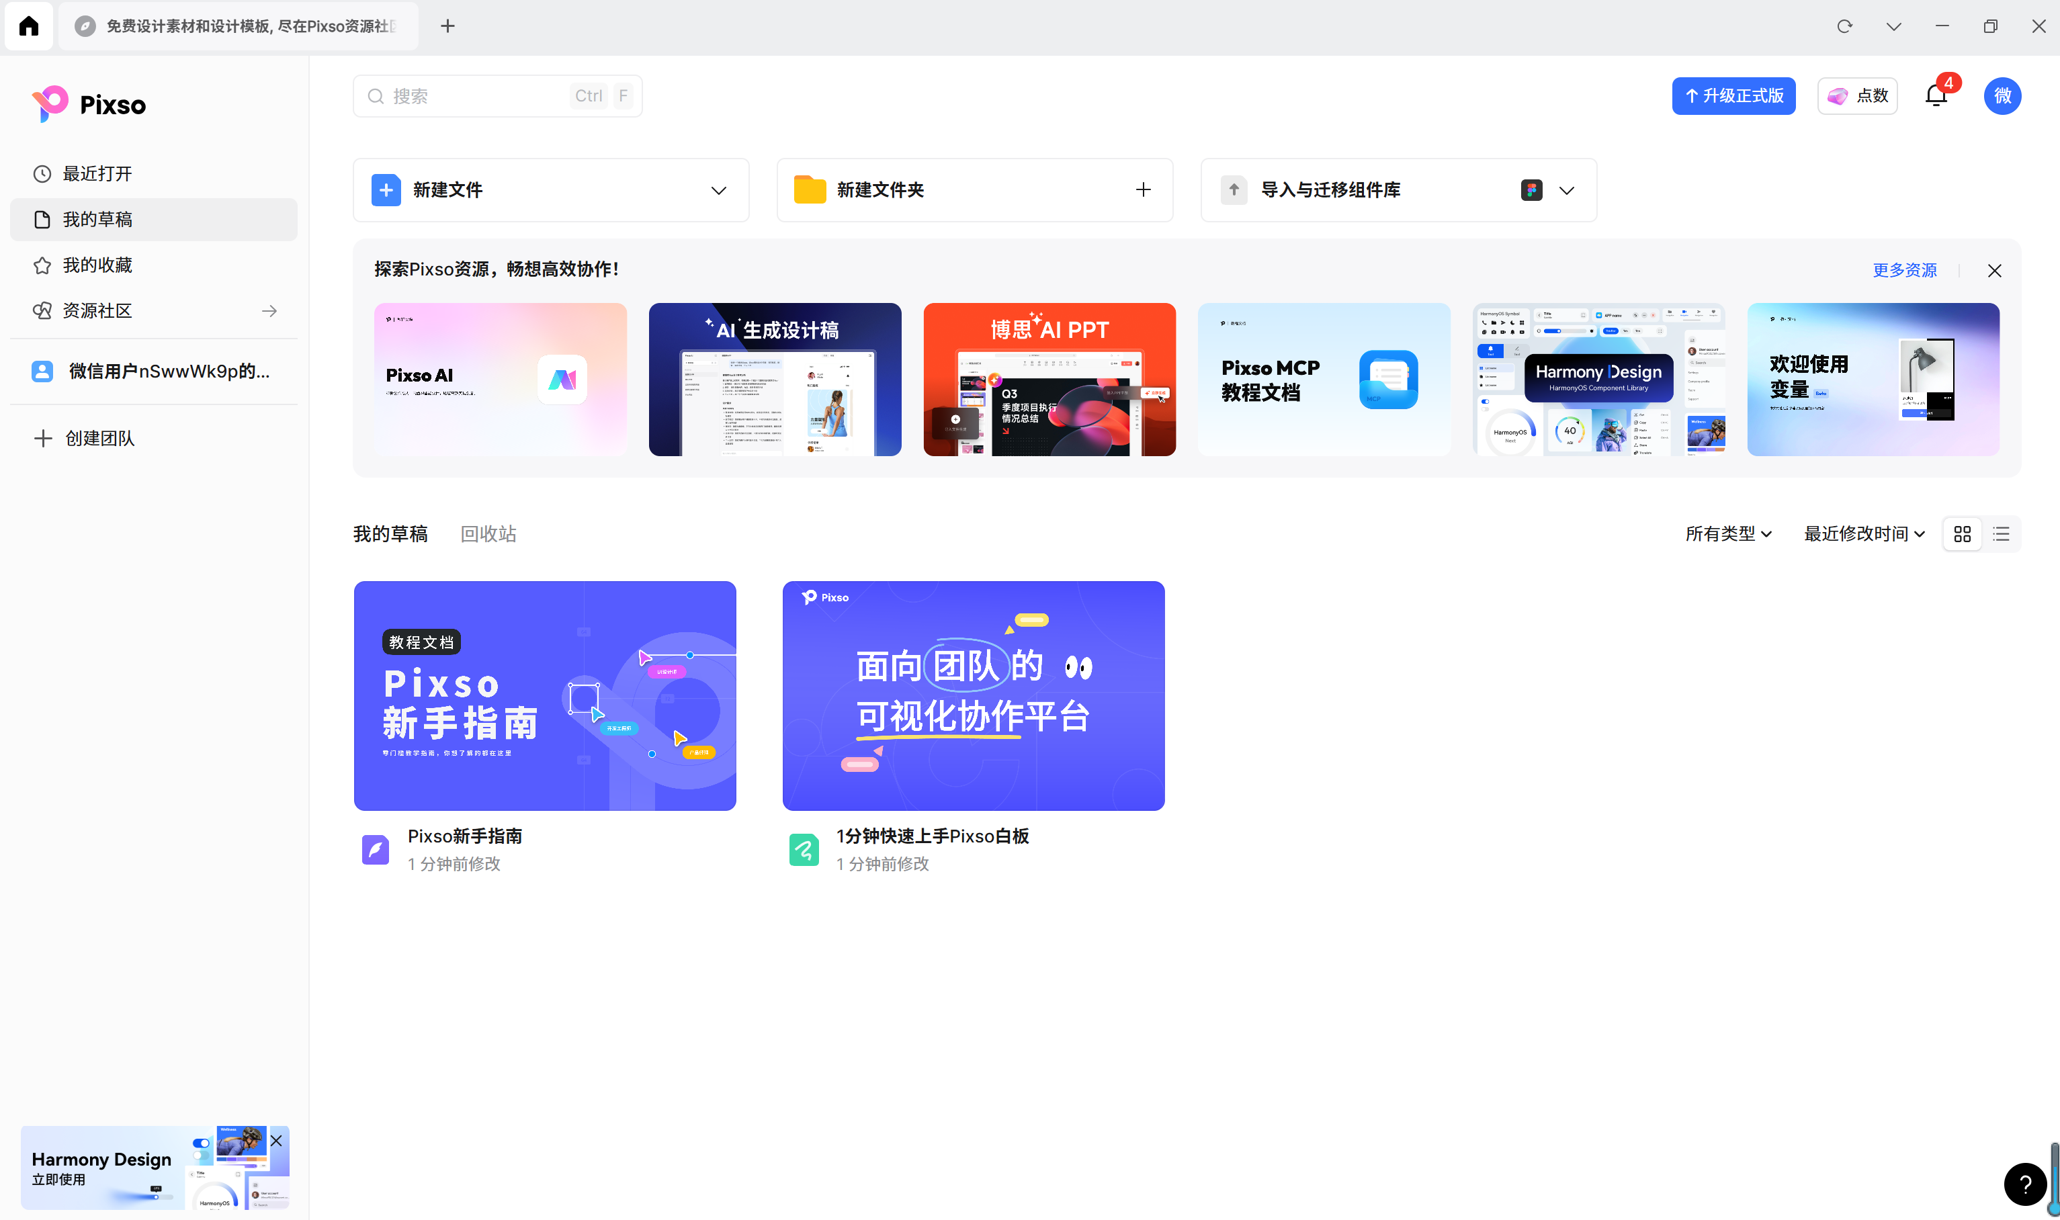This screenshot has width=2060, height=1220.
Task: Click plus on 新建文件夹 card
Action: [x=1143, y=190]
